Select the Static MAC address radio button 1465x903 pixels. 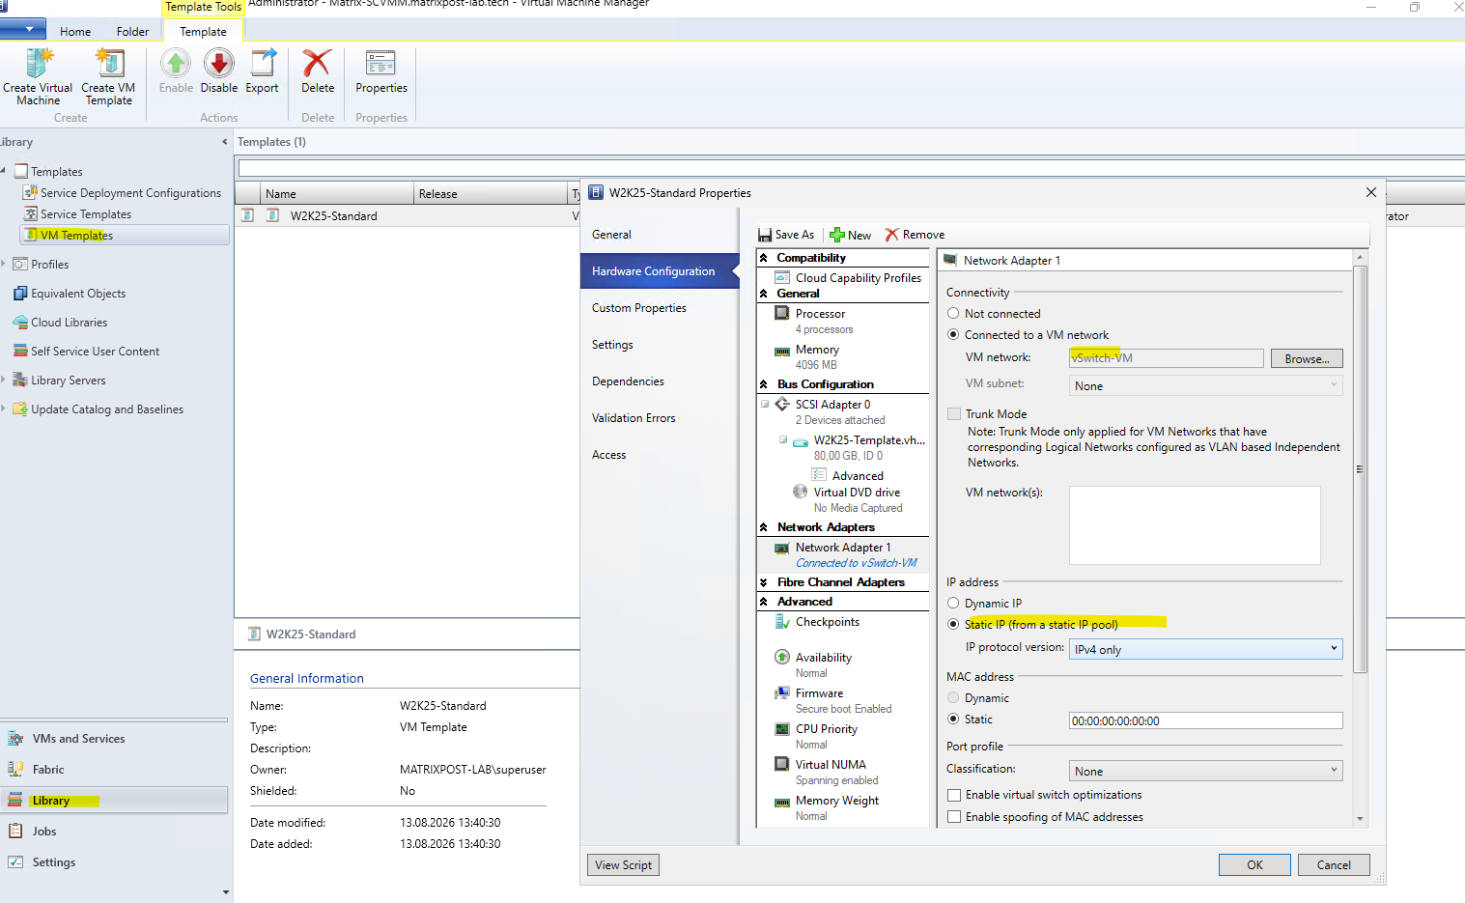click(953, 720)
